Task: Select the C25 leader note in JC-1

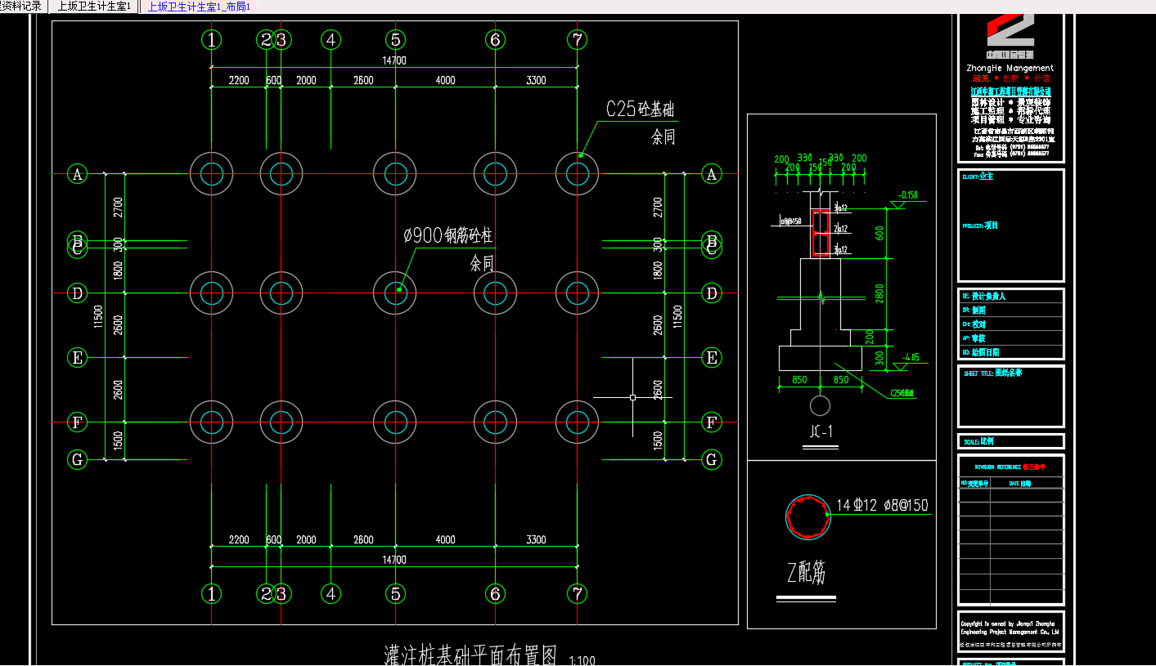Action: click(902, 393)
